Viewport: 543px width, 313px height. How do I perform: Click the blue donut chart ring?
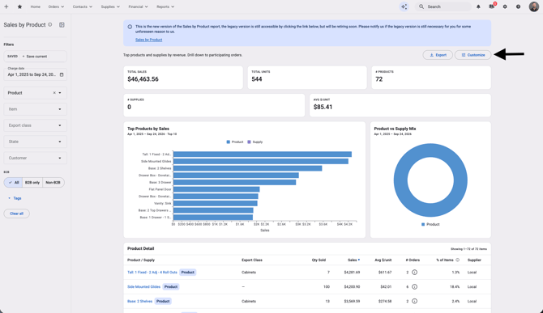point(400,180)
